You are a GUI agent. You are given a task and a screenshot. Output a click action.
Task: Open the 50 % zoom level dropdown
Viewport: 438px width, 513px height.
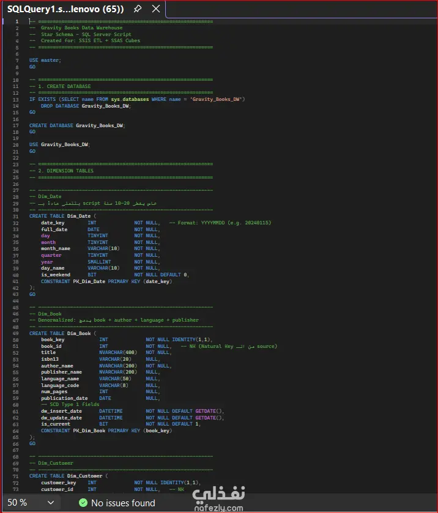[51, 503]
